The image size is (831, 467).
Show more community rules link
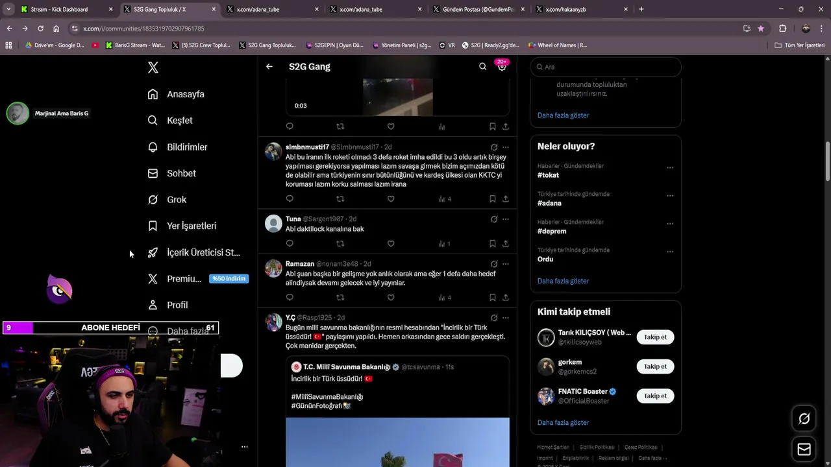click(x=563, y=115)
